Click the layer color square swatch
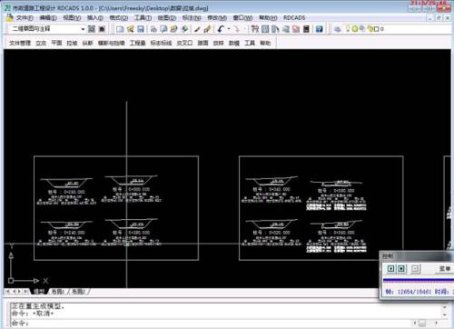454x329 pixels. coord(376,29)
